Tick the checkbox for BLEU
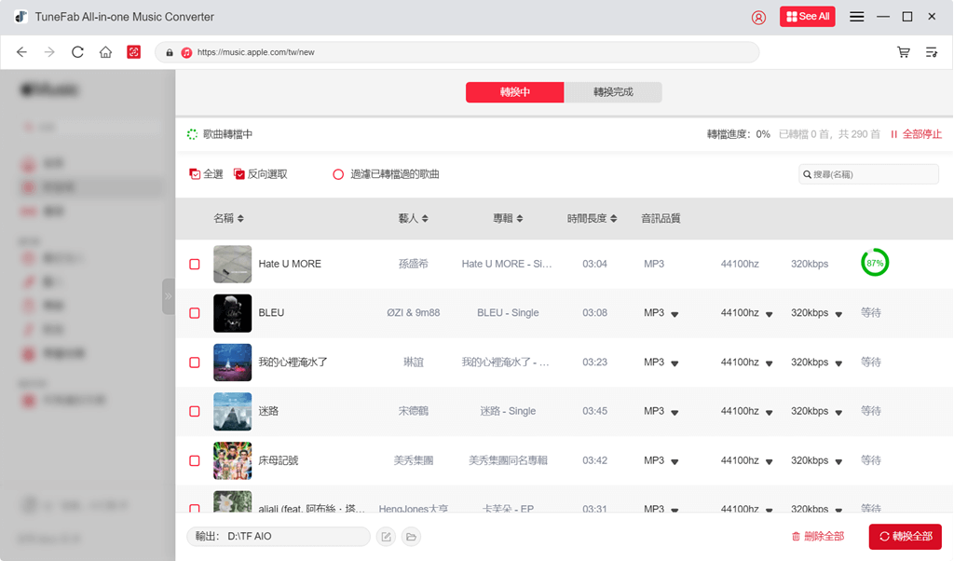The width and height of the screenshot is (954, 561). (x=195, y=313)
